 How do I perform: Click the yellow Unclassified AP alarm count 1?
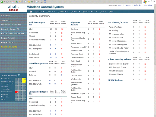coord(24,82)
